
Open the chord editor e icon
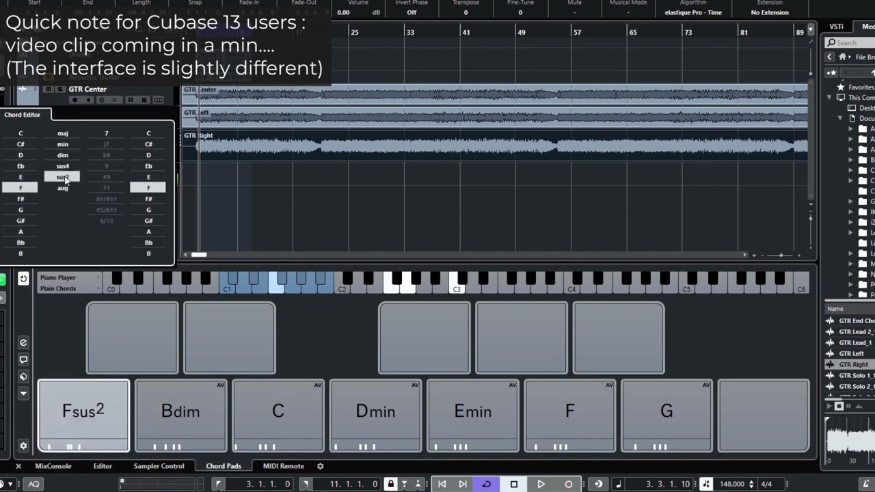(x=23, y=342)
